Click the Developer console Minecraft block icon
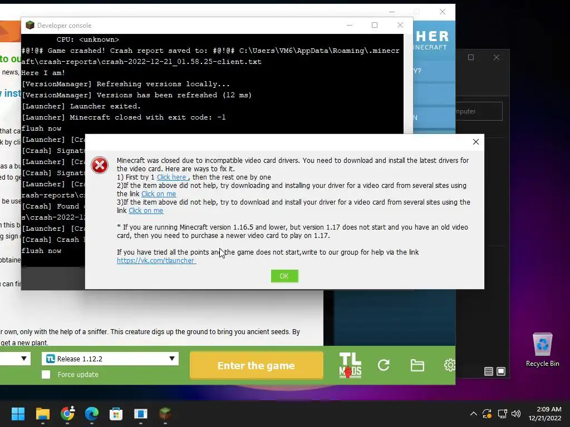This screenshot has width=570, height=427. click(30, 25)
